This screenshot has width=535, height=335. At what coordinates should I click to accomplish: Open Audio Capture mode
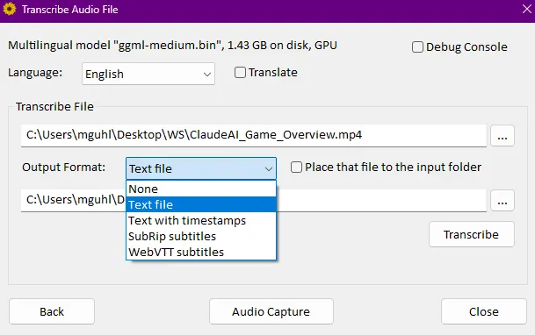tap(271, 311)
